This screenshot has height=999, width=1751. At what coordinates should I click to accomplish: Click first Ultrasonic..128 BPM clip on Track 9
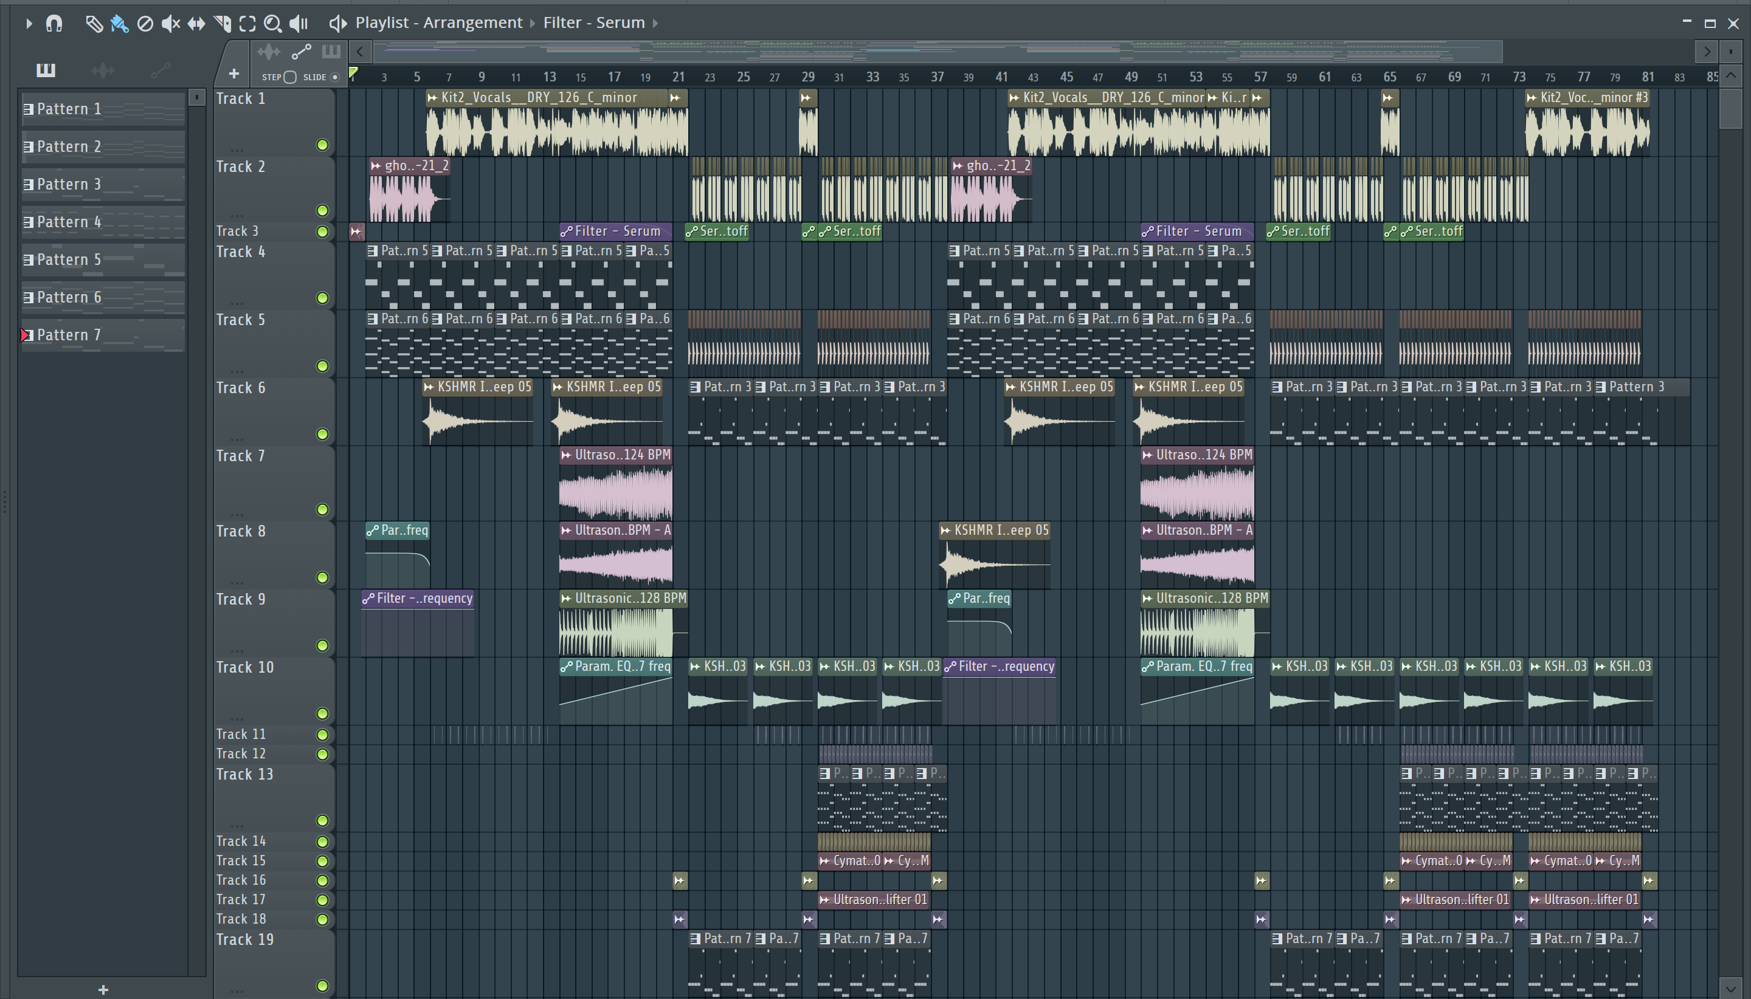623,623
